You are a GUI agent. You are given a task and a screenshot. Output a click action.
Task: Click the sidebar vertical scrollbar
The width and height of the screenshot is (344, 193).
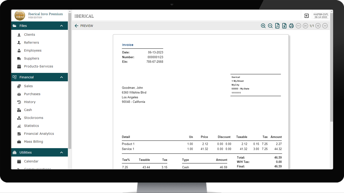pos(70,81)
